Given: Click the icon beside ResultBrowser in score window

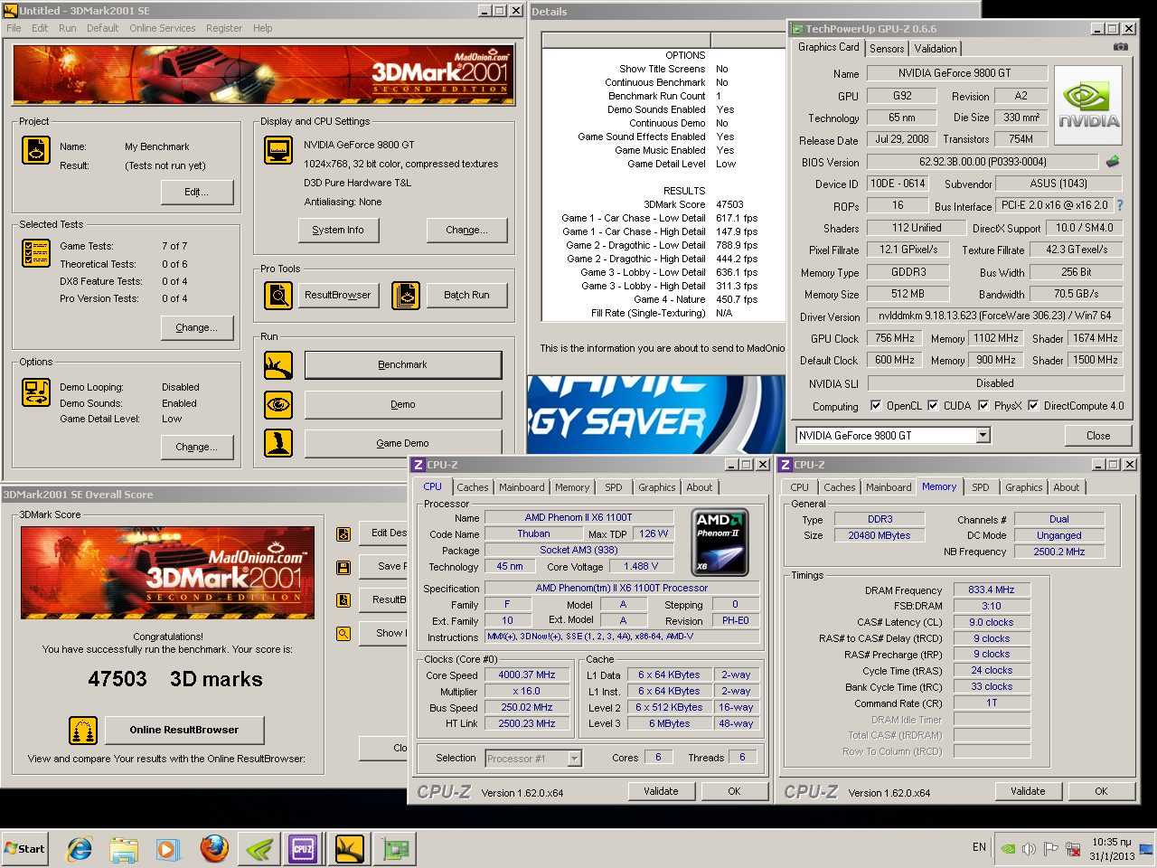Looking at the screenshot, I should tap(343, 600).
